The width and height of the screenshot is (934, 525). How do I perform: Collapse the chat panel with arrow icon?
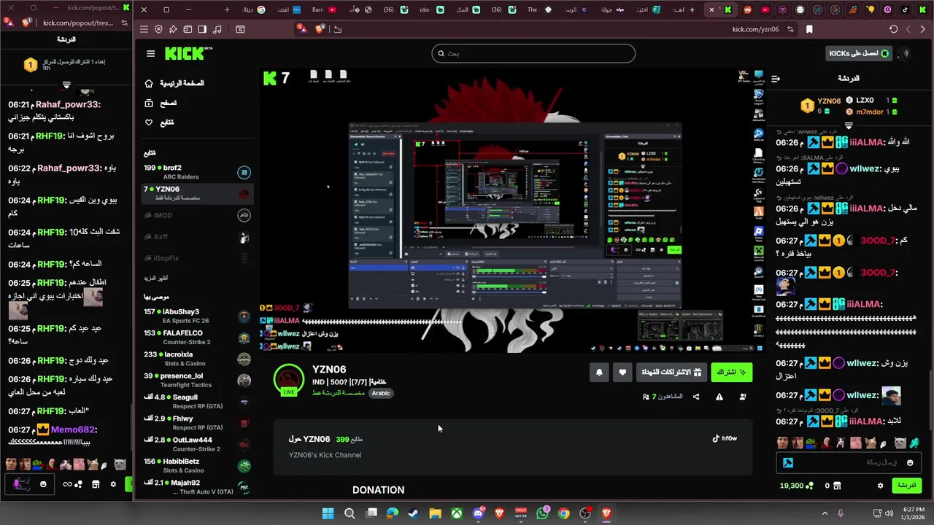776,78
